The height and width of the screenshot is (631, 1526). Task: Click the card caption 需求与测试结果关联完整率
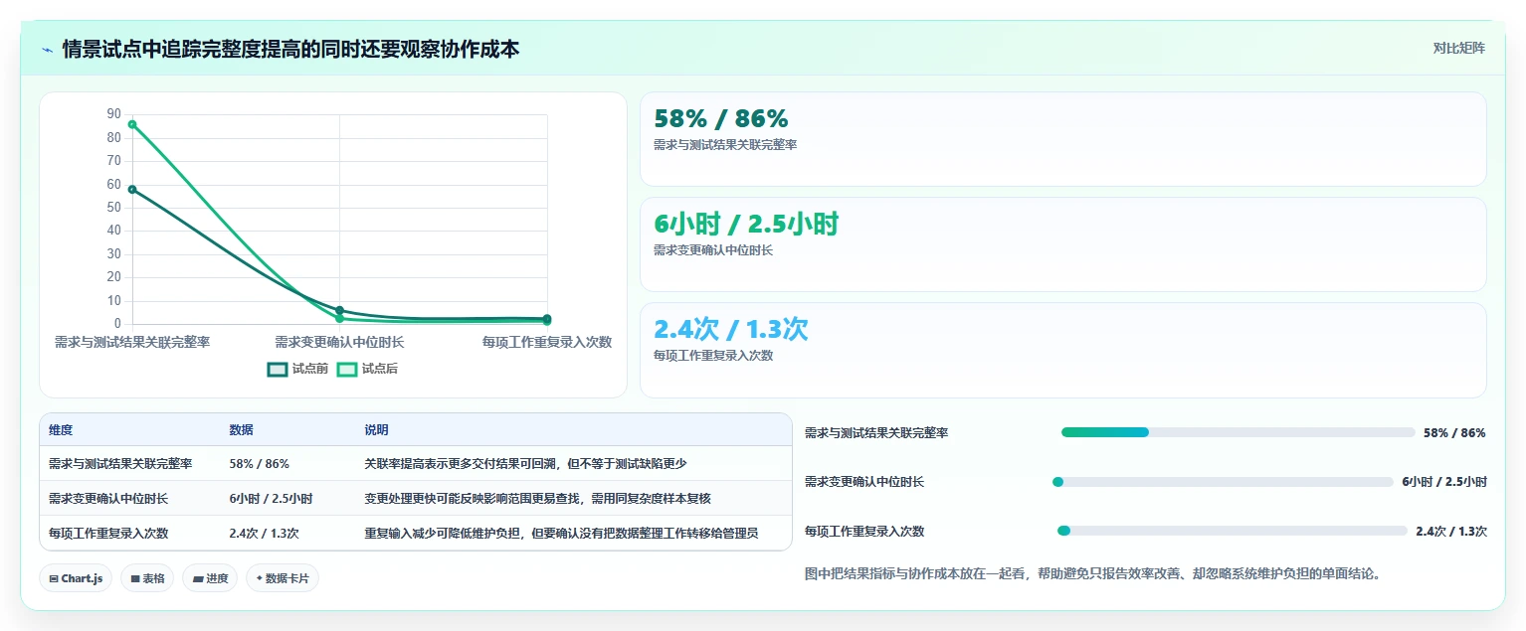pos(725,145)
